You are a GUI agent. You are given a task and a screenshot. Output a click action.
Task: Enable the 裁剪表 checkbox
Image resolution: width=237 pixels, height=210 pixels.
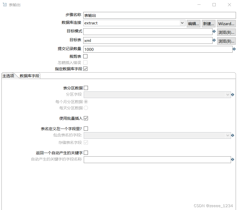click(x=86, y=56)
